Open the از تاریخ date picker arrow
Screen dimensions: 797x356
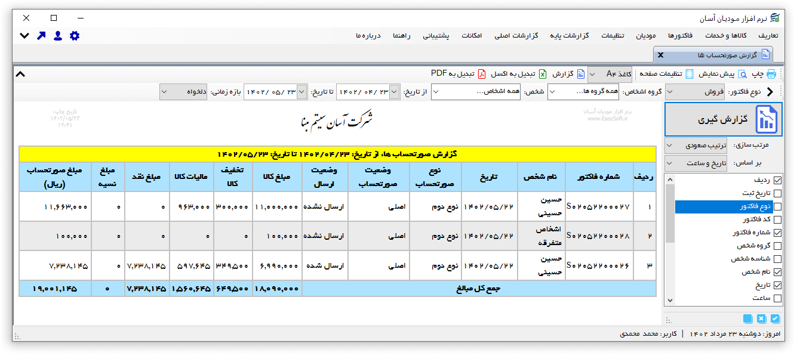click(394, 92)
